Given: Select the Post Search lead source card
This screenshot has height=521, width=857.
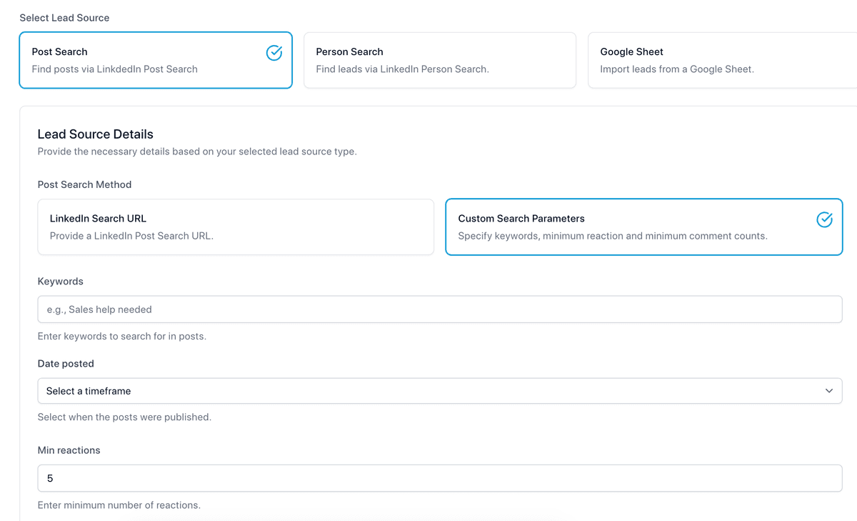Looking at the screenshot, I should [x=156, y=60].
